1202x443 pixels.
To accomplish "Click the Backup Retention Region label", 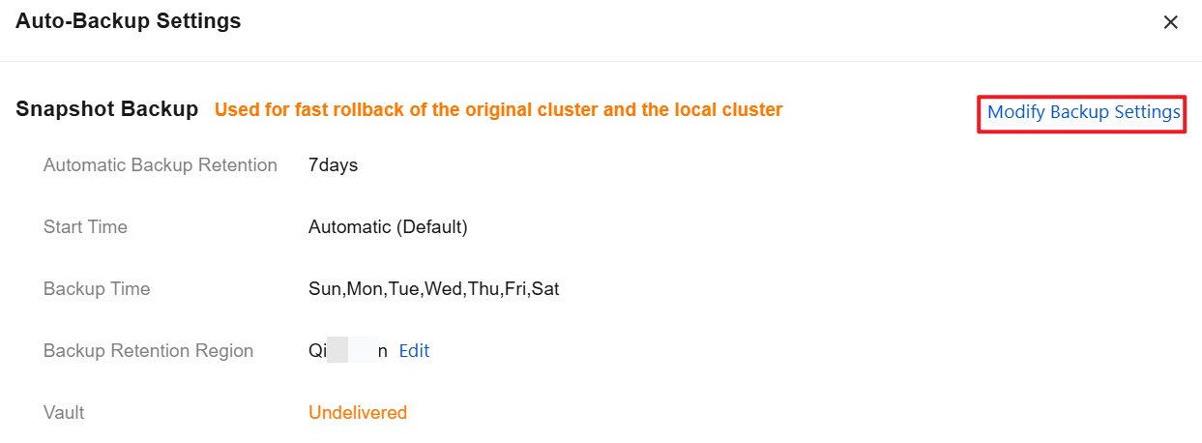I will (x=148, y=351).
